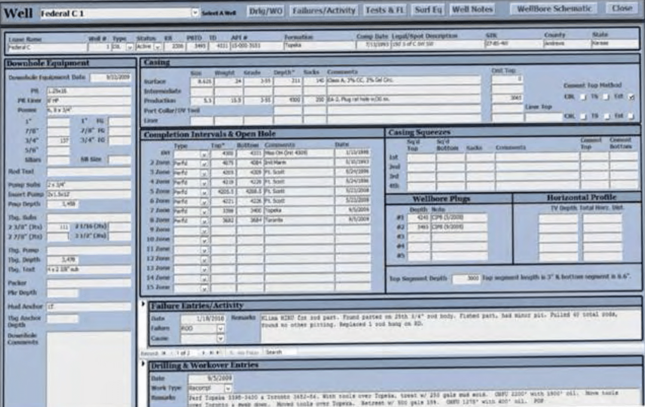Tick the Liner Top CBL checkbox
This screenshot has height=407, width=645.
583,116
